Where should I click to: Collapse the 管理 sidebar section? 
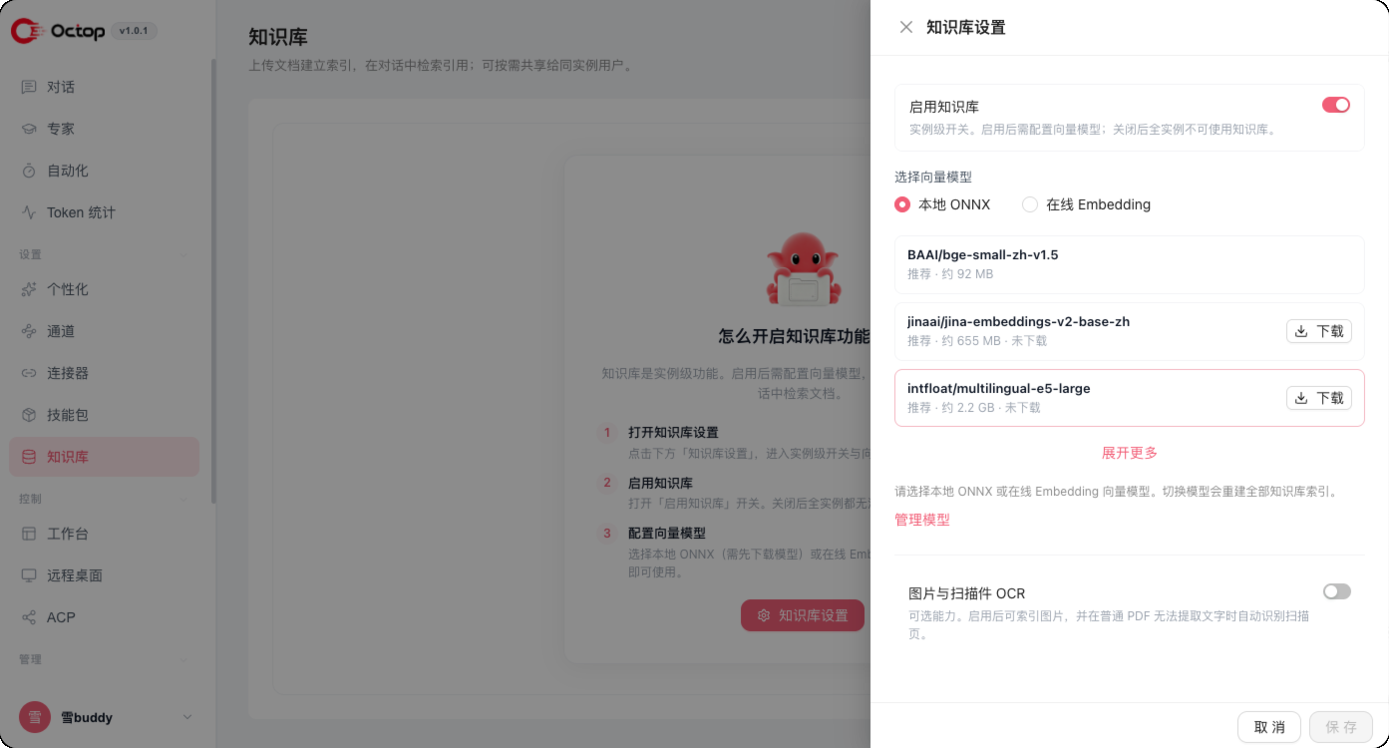[x=183, y=660]
